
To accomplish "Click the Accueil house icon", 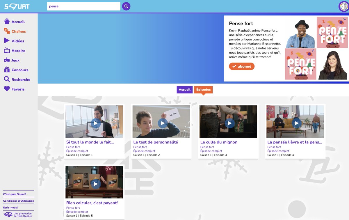I will (7, 21).
